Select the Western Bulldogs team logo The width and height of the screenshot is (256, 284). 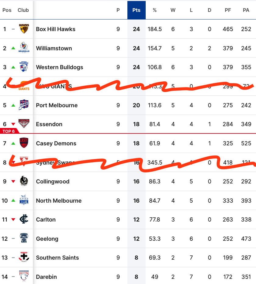24,67
